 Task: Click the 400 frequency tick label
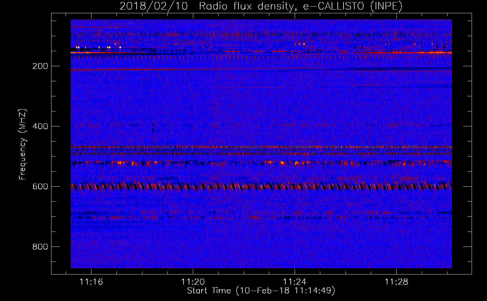point(40,126)
